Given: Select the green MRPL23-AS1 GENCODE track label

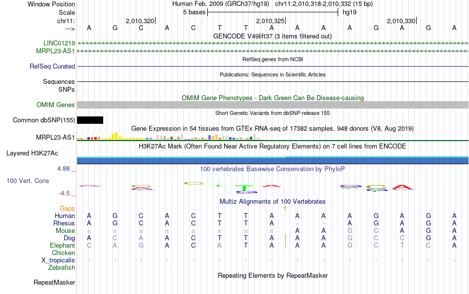Looking at the screenshot, I should (x=55, y=51).
